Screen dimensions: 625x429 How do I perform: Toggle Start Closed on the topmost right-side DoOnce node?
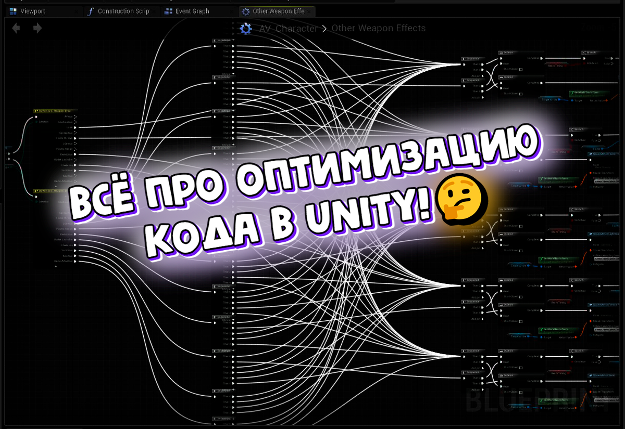(521, 69)
